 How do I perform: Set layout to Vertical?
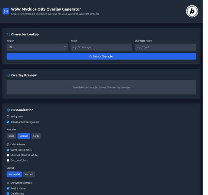click(x=29, y=174)
